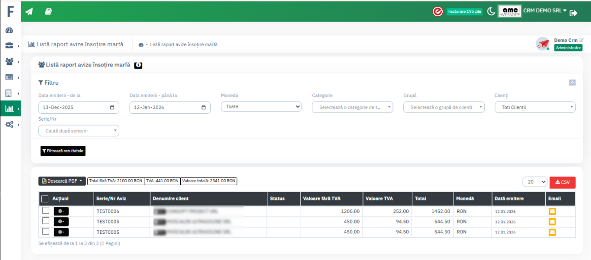Viewport: 591px width, 260px height.
Task: Open the reports chart icon in sidebar
Action: tap(9, 109)
